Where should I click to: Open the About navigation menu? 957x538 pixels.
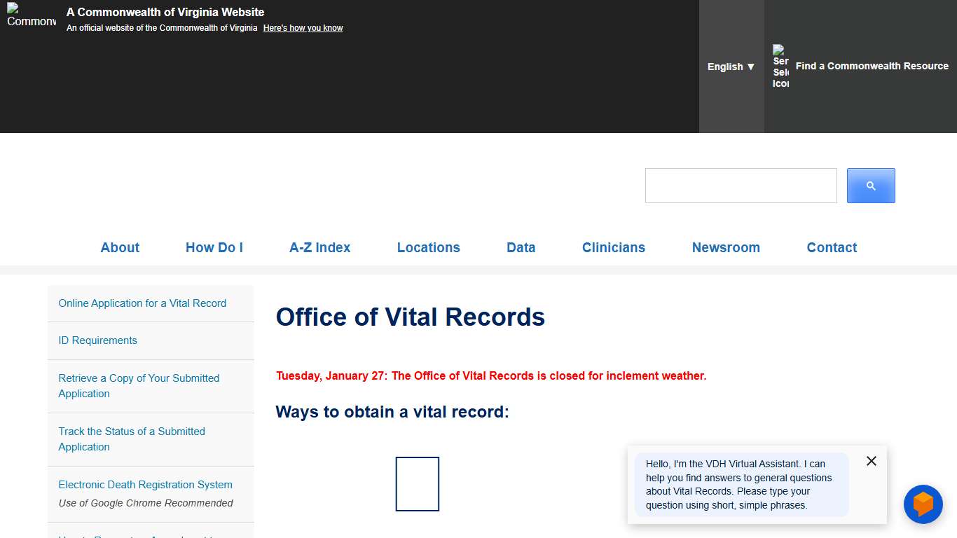pyautogui.click(x=120, y=247)
